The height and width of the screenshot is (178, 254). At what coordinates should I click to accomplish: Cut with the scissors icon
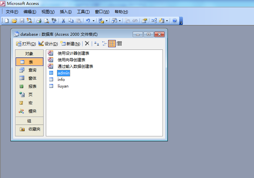[x=63, y=21]
